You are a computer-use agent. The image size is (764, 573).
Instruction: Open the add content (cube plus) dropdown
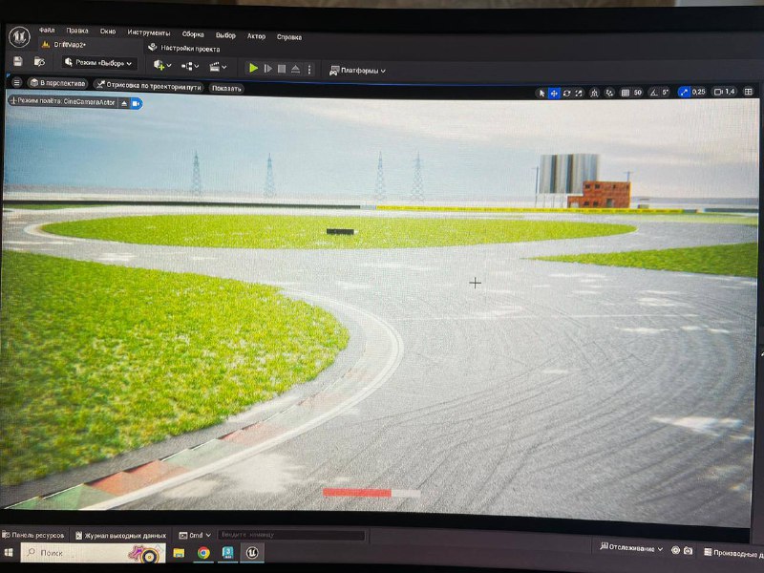(x=161, y=66)
